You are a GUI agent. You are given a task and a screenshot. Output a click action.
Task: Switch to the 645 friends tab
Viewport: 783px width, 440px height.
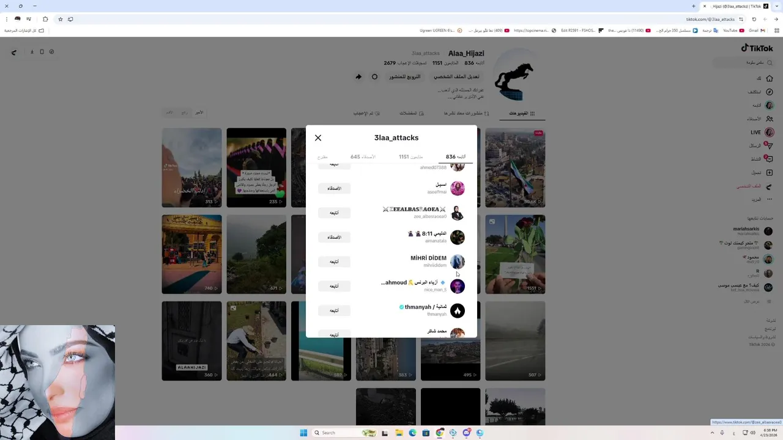point(363,157)
